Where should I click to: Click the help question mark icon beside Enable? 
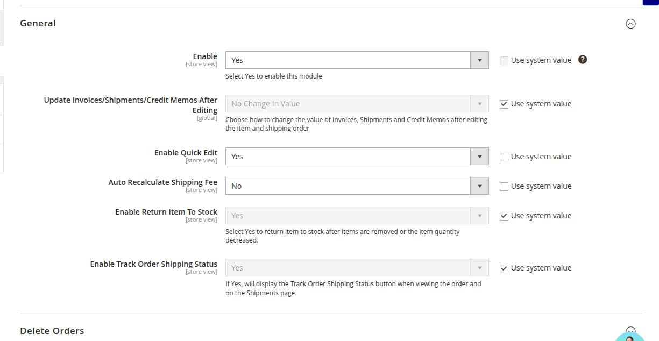point(583,60)
